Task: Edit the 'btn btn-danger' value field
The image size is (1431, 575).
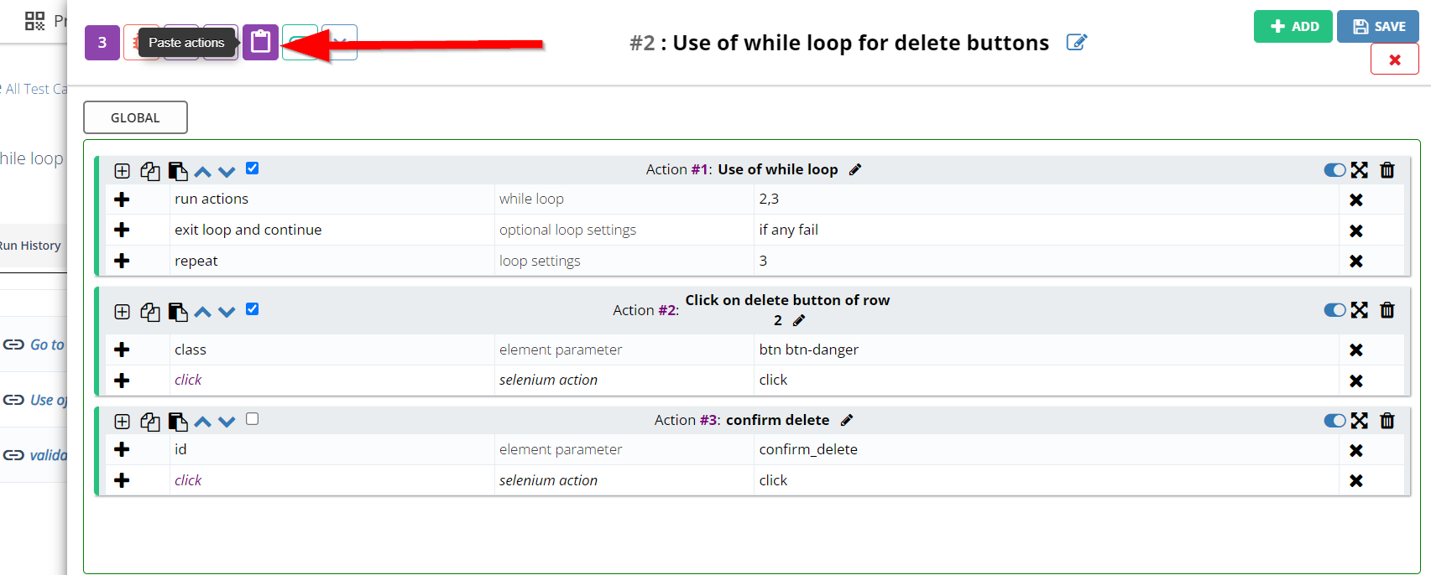Action: [x=808, y=350]
